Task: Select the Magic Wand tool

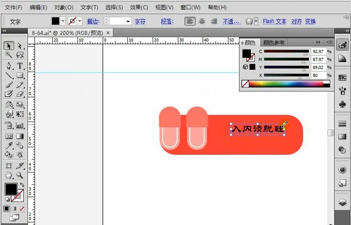Action: pos(9,55)
